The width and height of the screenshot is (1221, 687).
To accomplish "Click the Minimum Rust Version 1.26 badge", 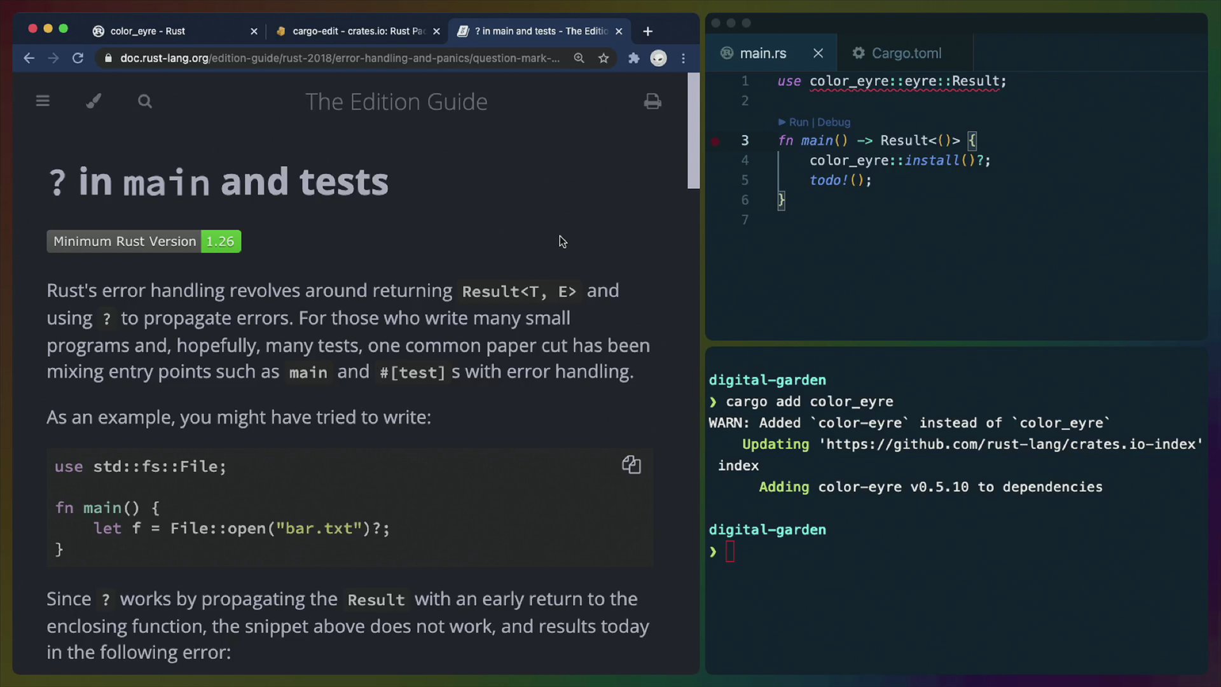I will tap(144, 241).
